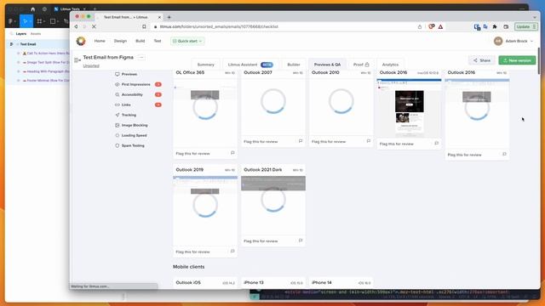Click flag icon on Outlook 2016 Windows card

pyautogui.click(x=504, y=155)
